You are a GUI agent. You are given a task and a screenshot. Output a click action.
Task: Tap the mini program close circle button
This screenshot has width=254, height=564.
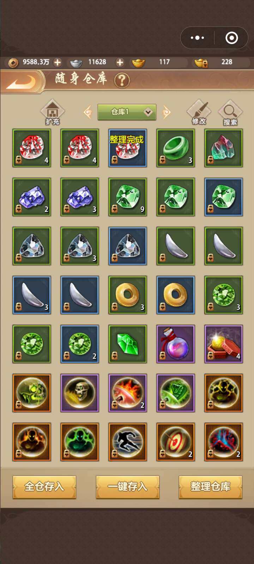click(x=232, y=38)
